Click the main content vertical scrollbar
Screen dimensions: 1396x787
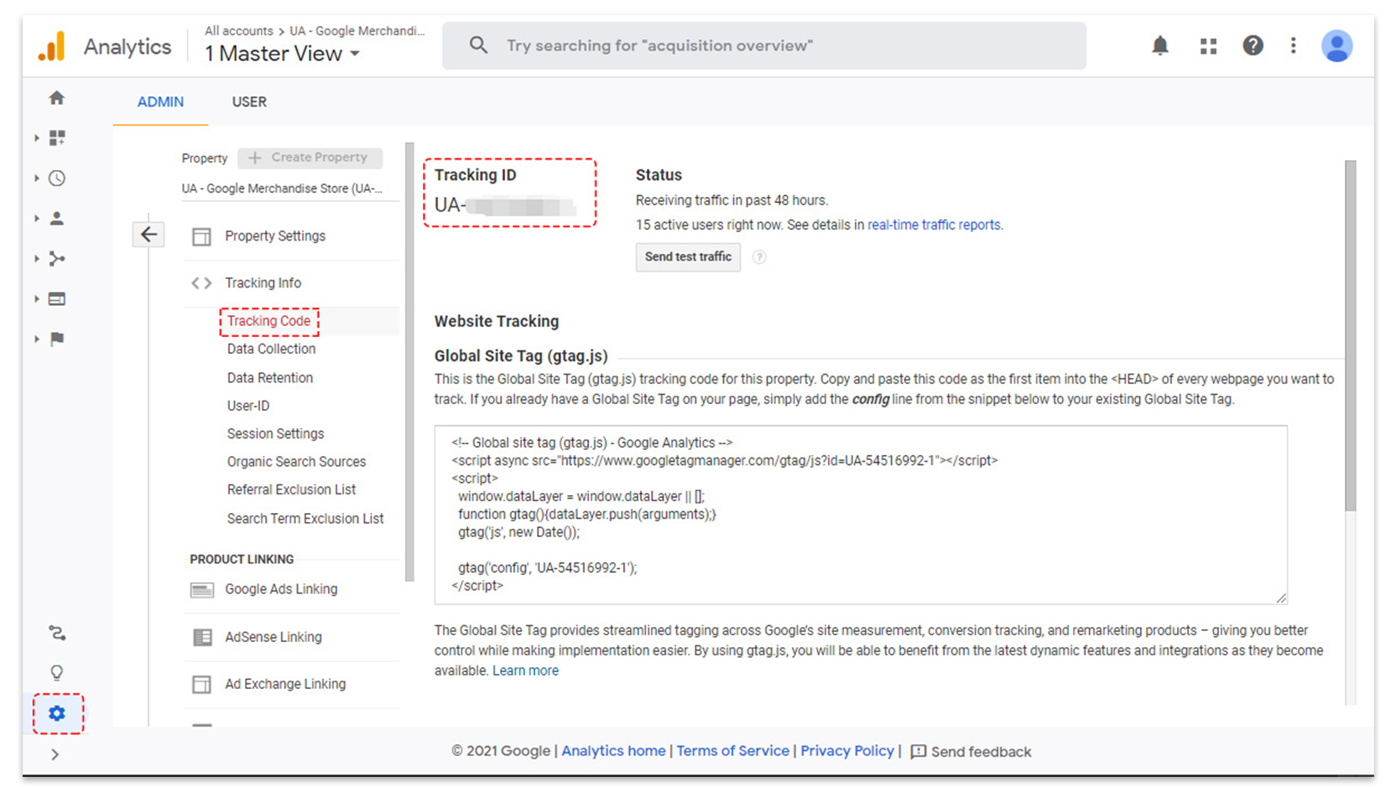point(1349,335)
